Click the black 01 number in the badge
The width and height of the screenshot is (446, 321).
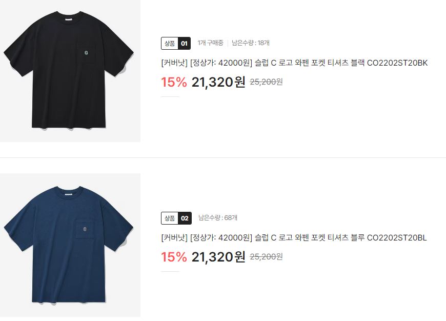point(185,43)
